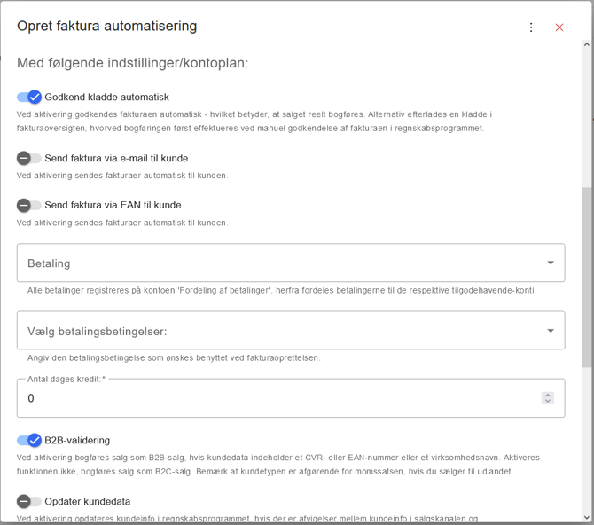Increase Antal dages kredit with up arrow
The width and height of the screenshot is (594, 525).
548,395
